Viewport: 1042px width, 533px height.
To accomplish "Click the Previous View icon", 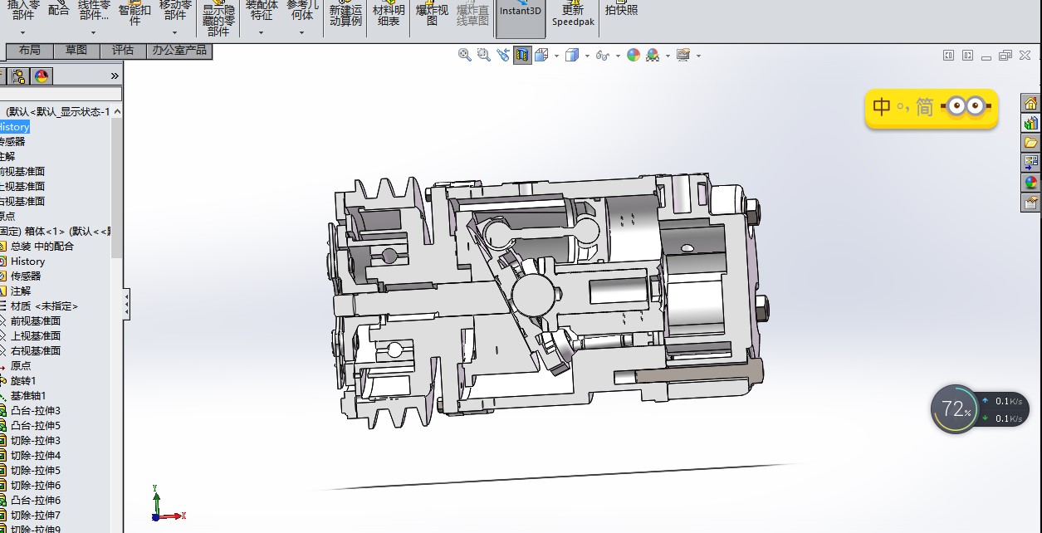I will (x=502, y=55).
